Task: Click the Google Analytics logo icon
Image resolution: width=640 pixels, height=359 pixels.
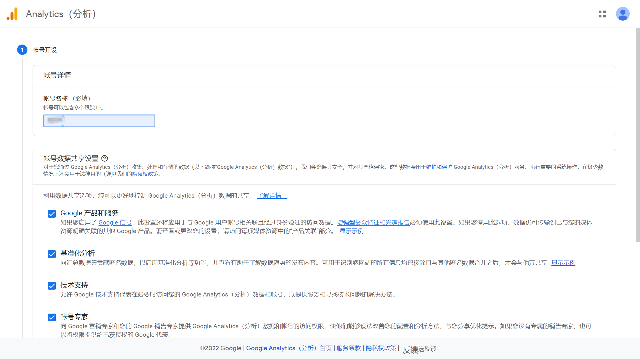Action: click(x=12, y=14)
